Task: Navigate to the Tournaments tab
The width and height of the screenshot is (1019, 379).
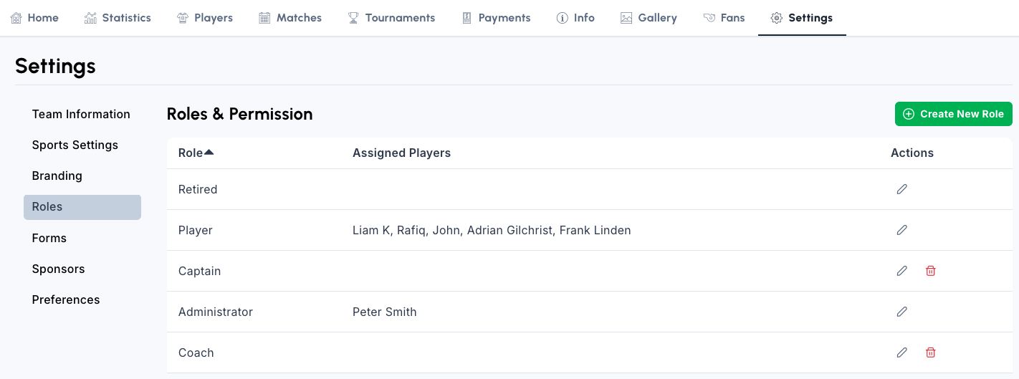Action: (x=391, y=18)
